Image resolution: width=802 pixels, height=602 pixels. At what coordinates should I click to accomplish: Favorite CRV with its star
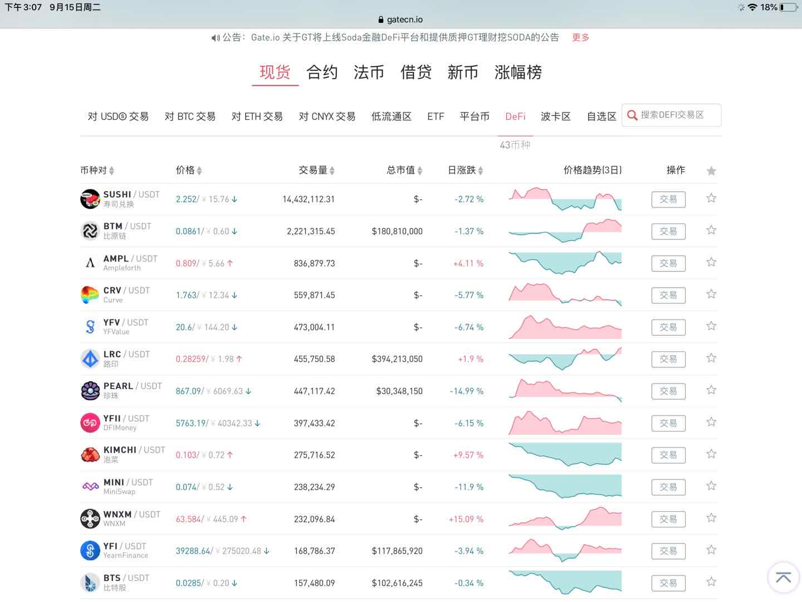[x=711, y=294]
